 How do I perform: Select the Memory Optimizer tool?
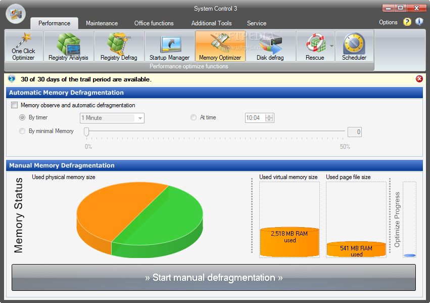point(220,46)
